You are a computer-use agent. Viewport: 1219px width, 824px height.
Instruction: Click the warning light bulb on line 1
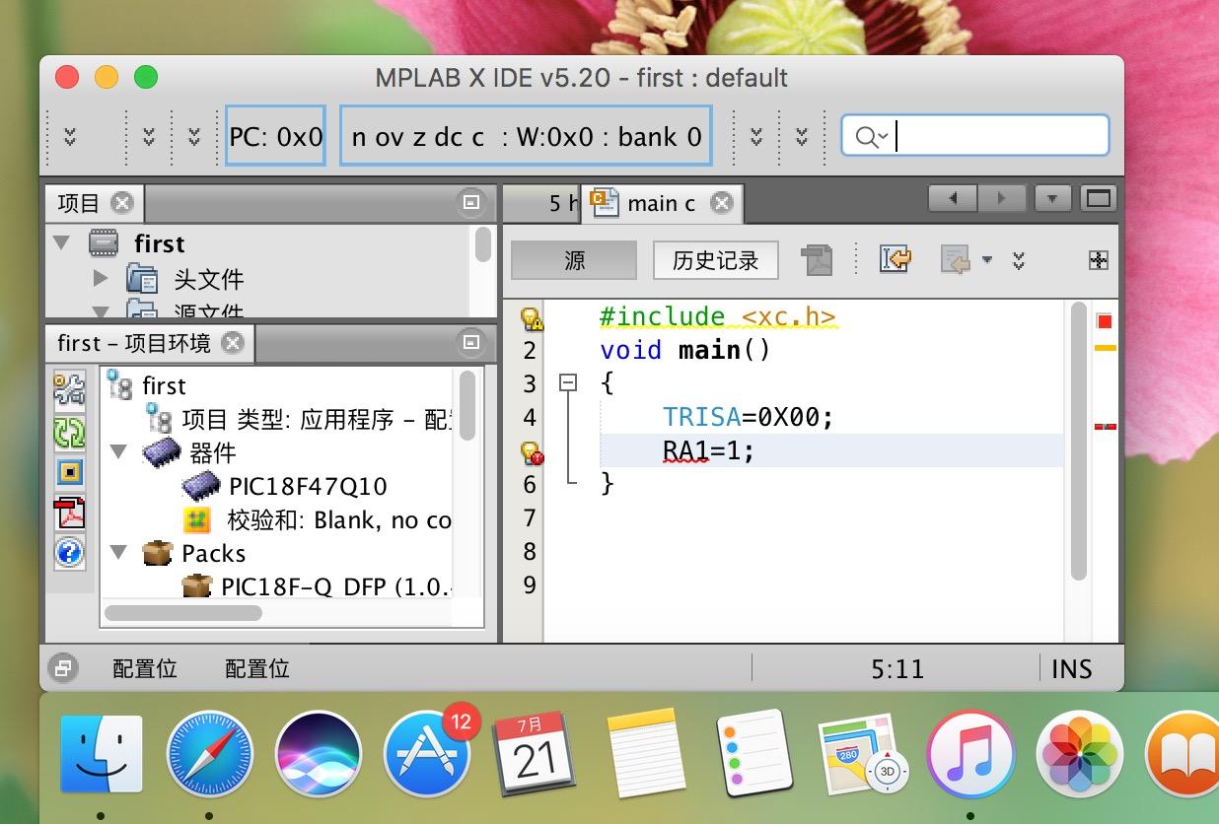[532, 317]
